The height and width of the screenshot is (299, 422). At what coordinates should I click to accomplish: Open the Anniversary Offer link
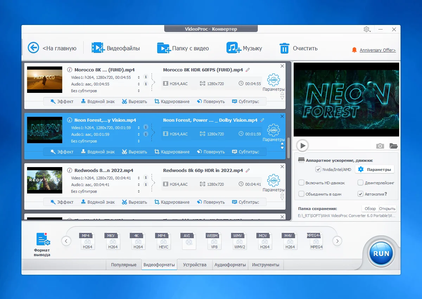click(377, 50)
